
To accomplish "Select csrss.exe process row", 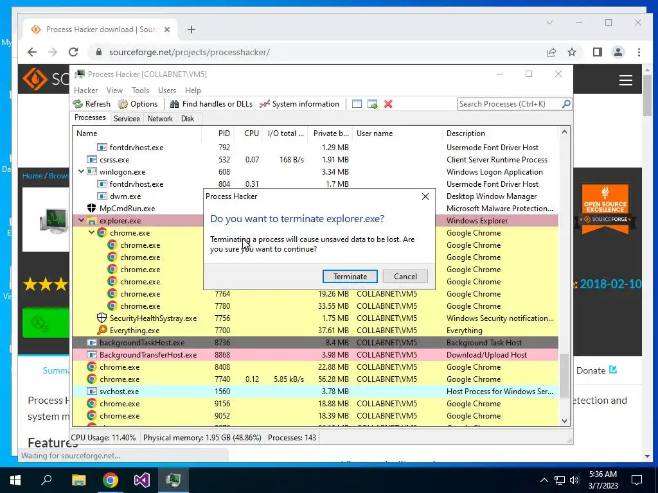I will pyautogui.click(x=316, y=160).
